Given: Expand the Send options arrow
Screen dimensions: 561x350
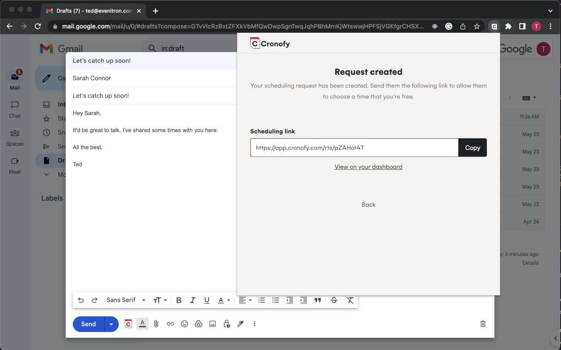Looking at the screenshot, I should [111, 324].
